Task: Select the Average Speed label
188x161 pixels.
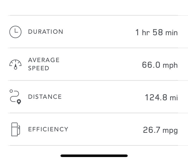Action: click(x=44, y=64)
